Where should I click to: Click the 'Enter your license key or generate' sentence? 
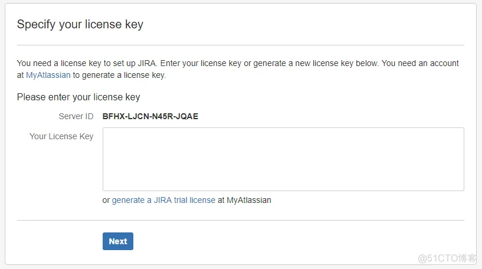(269, 63)
